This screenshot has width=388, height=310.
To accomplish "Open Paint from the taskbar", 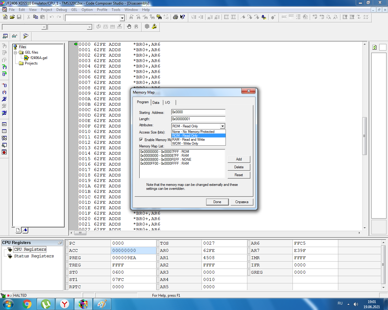I will [x=102, y=304].
